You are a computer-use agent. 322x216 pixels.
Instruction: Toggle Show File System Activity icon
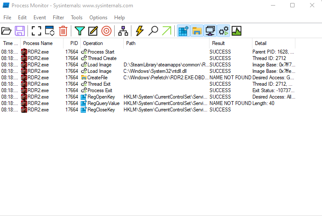click(x=197, y=31)
